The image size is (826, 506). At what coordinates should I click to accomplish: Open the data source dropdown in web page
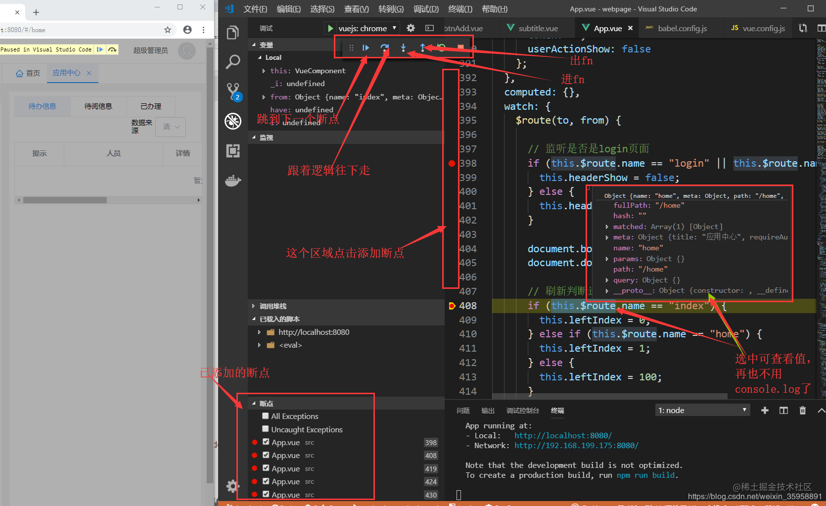coord(171,127)
